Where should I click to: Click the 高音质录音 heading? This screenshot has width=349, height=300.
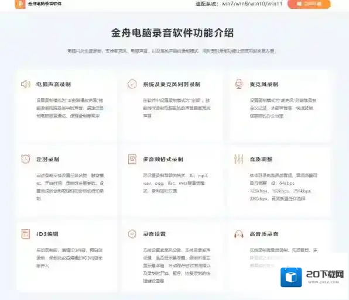(x=264, y=234)
